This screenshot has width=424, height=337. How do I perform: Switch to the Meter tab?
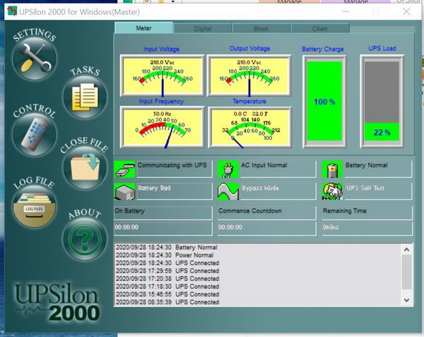(143, 28)
